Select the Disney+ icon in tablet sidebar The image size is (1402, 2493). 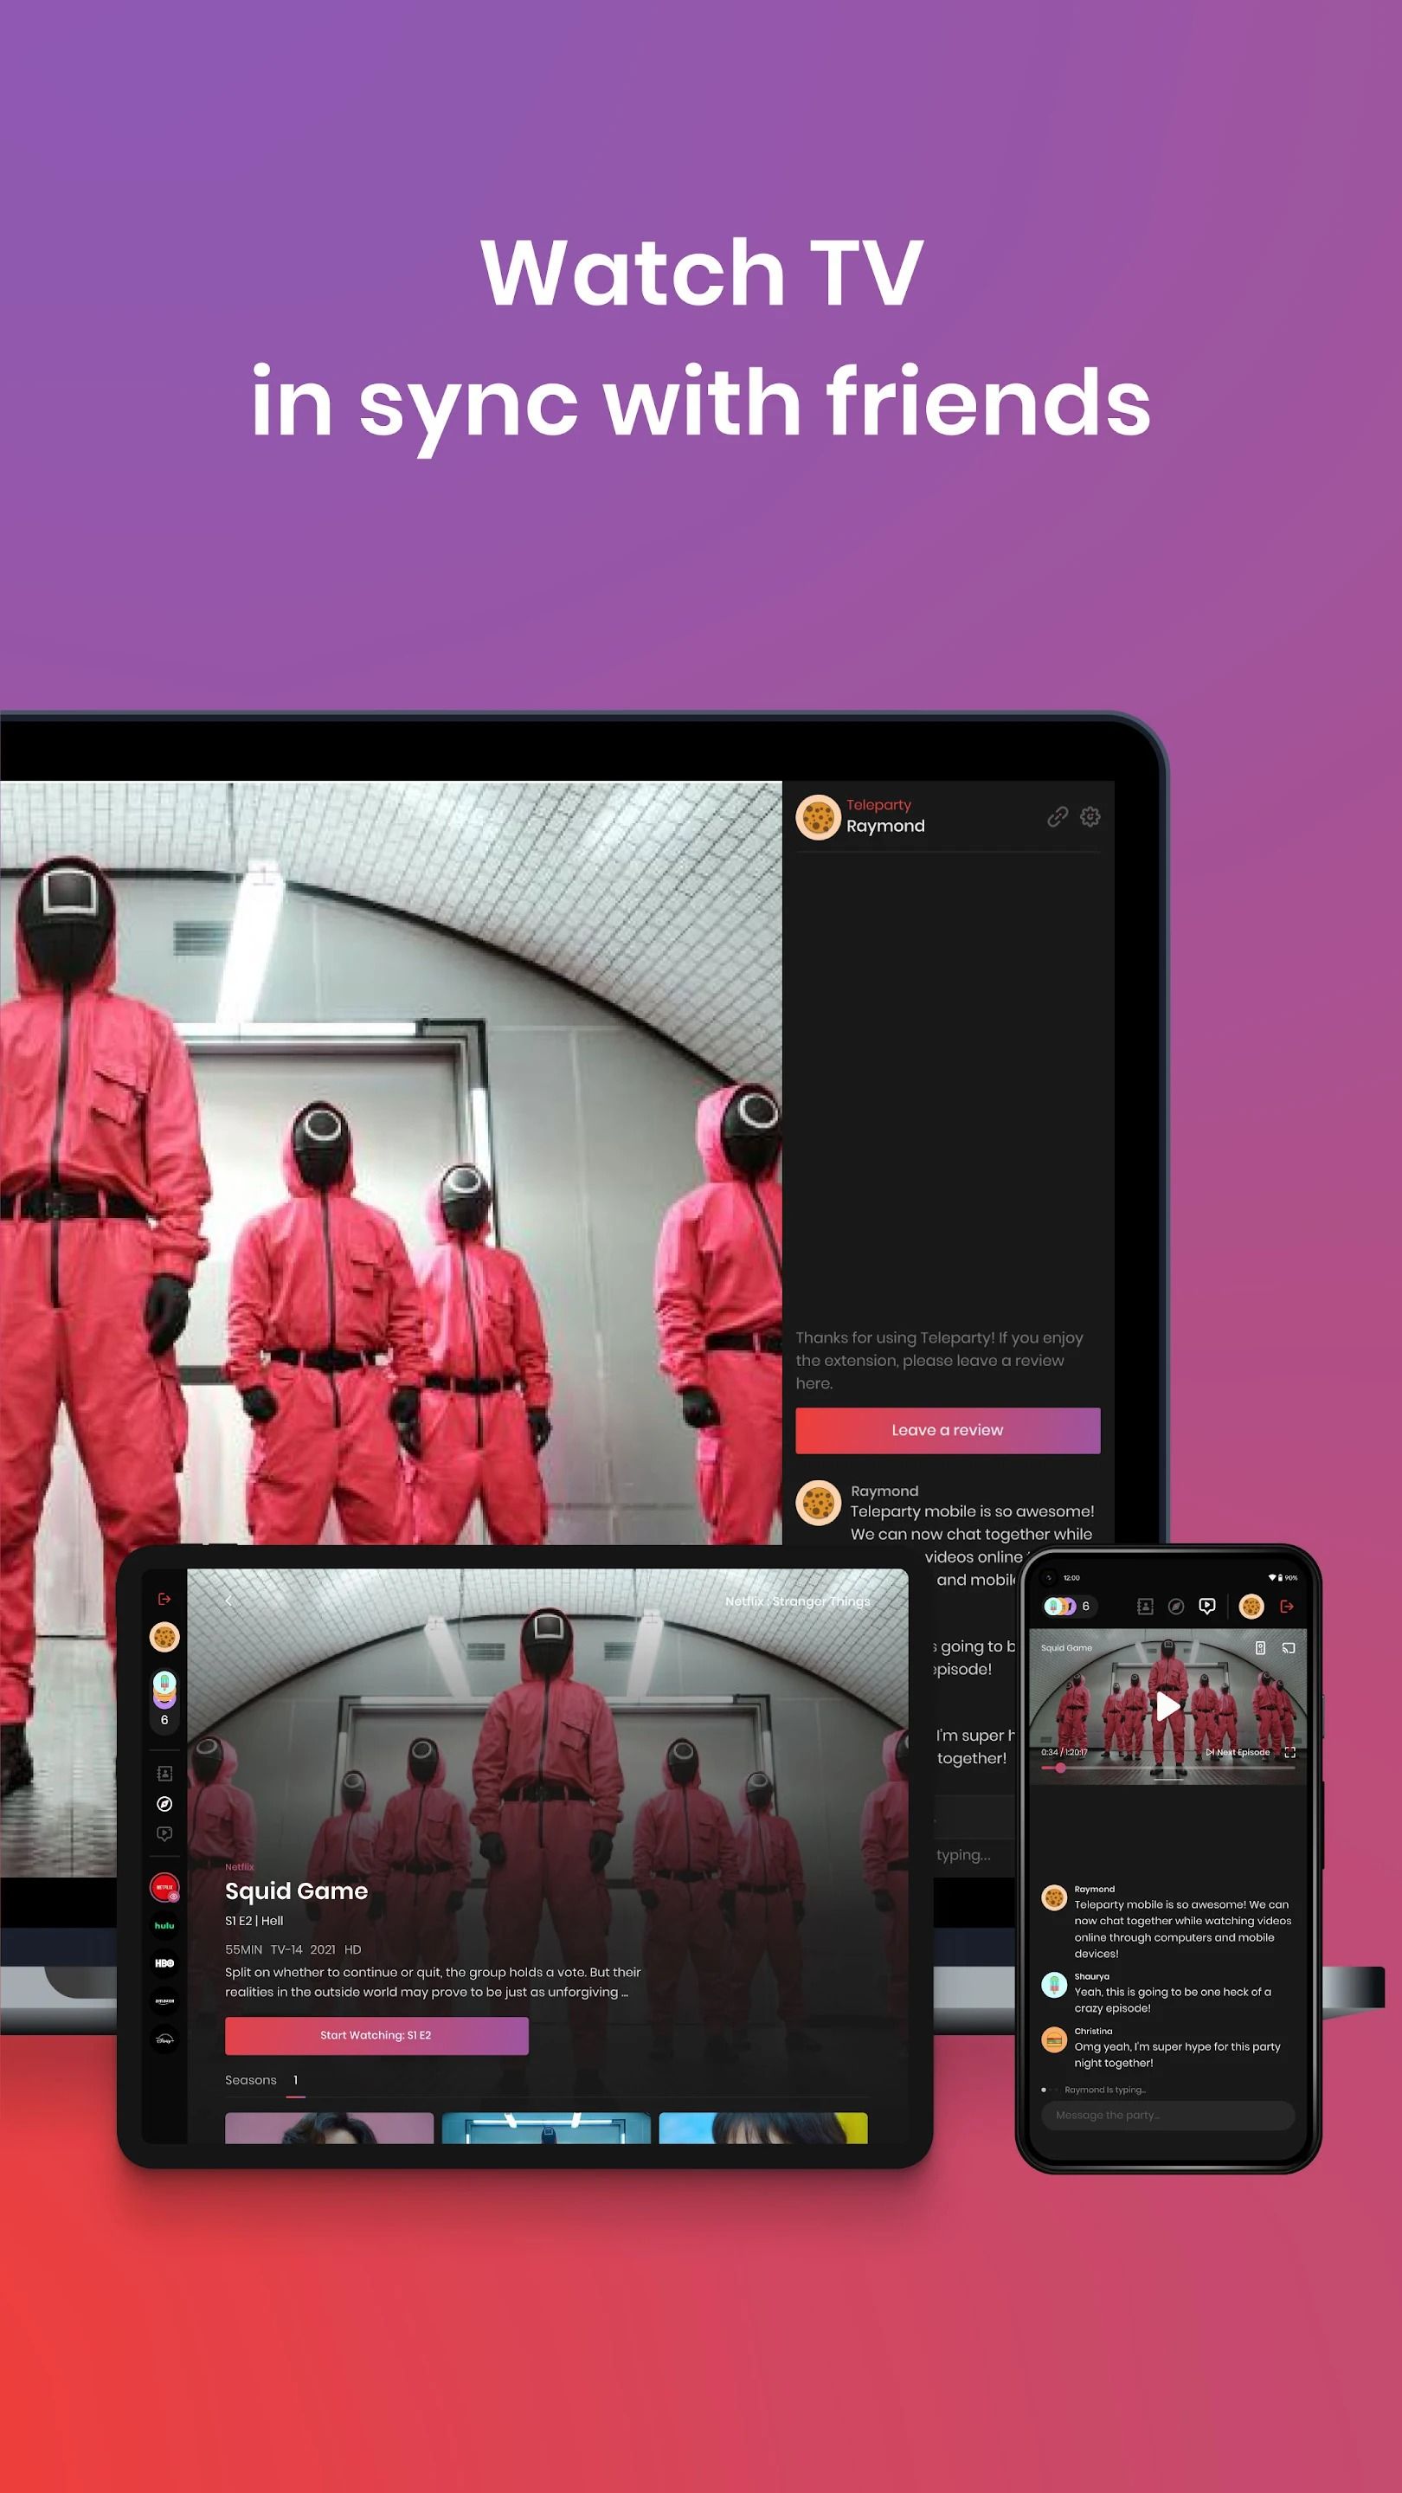tap(164, 2039)
